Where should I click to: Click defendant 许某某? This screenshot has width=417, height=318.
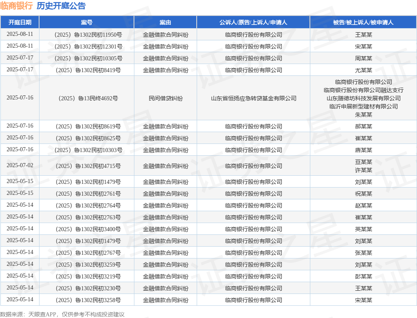(364, 170)
